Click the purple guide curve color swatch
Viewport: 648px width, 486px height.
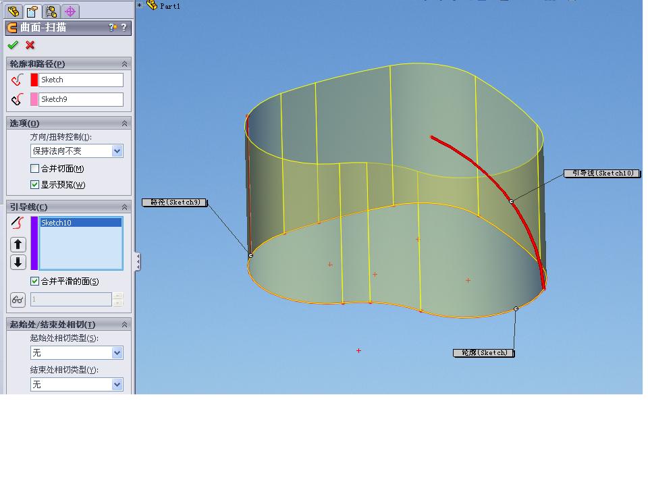coord(34,243)
